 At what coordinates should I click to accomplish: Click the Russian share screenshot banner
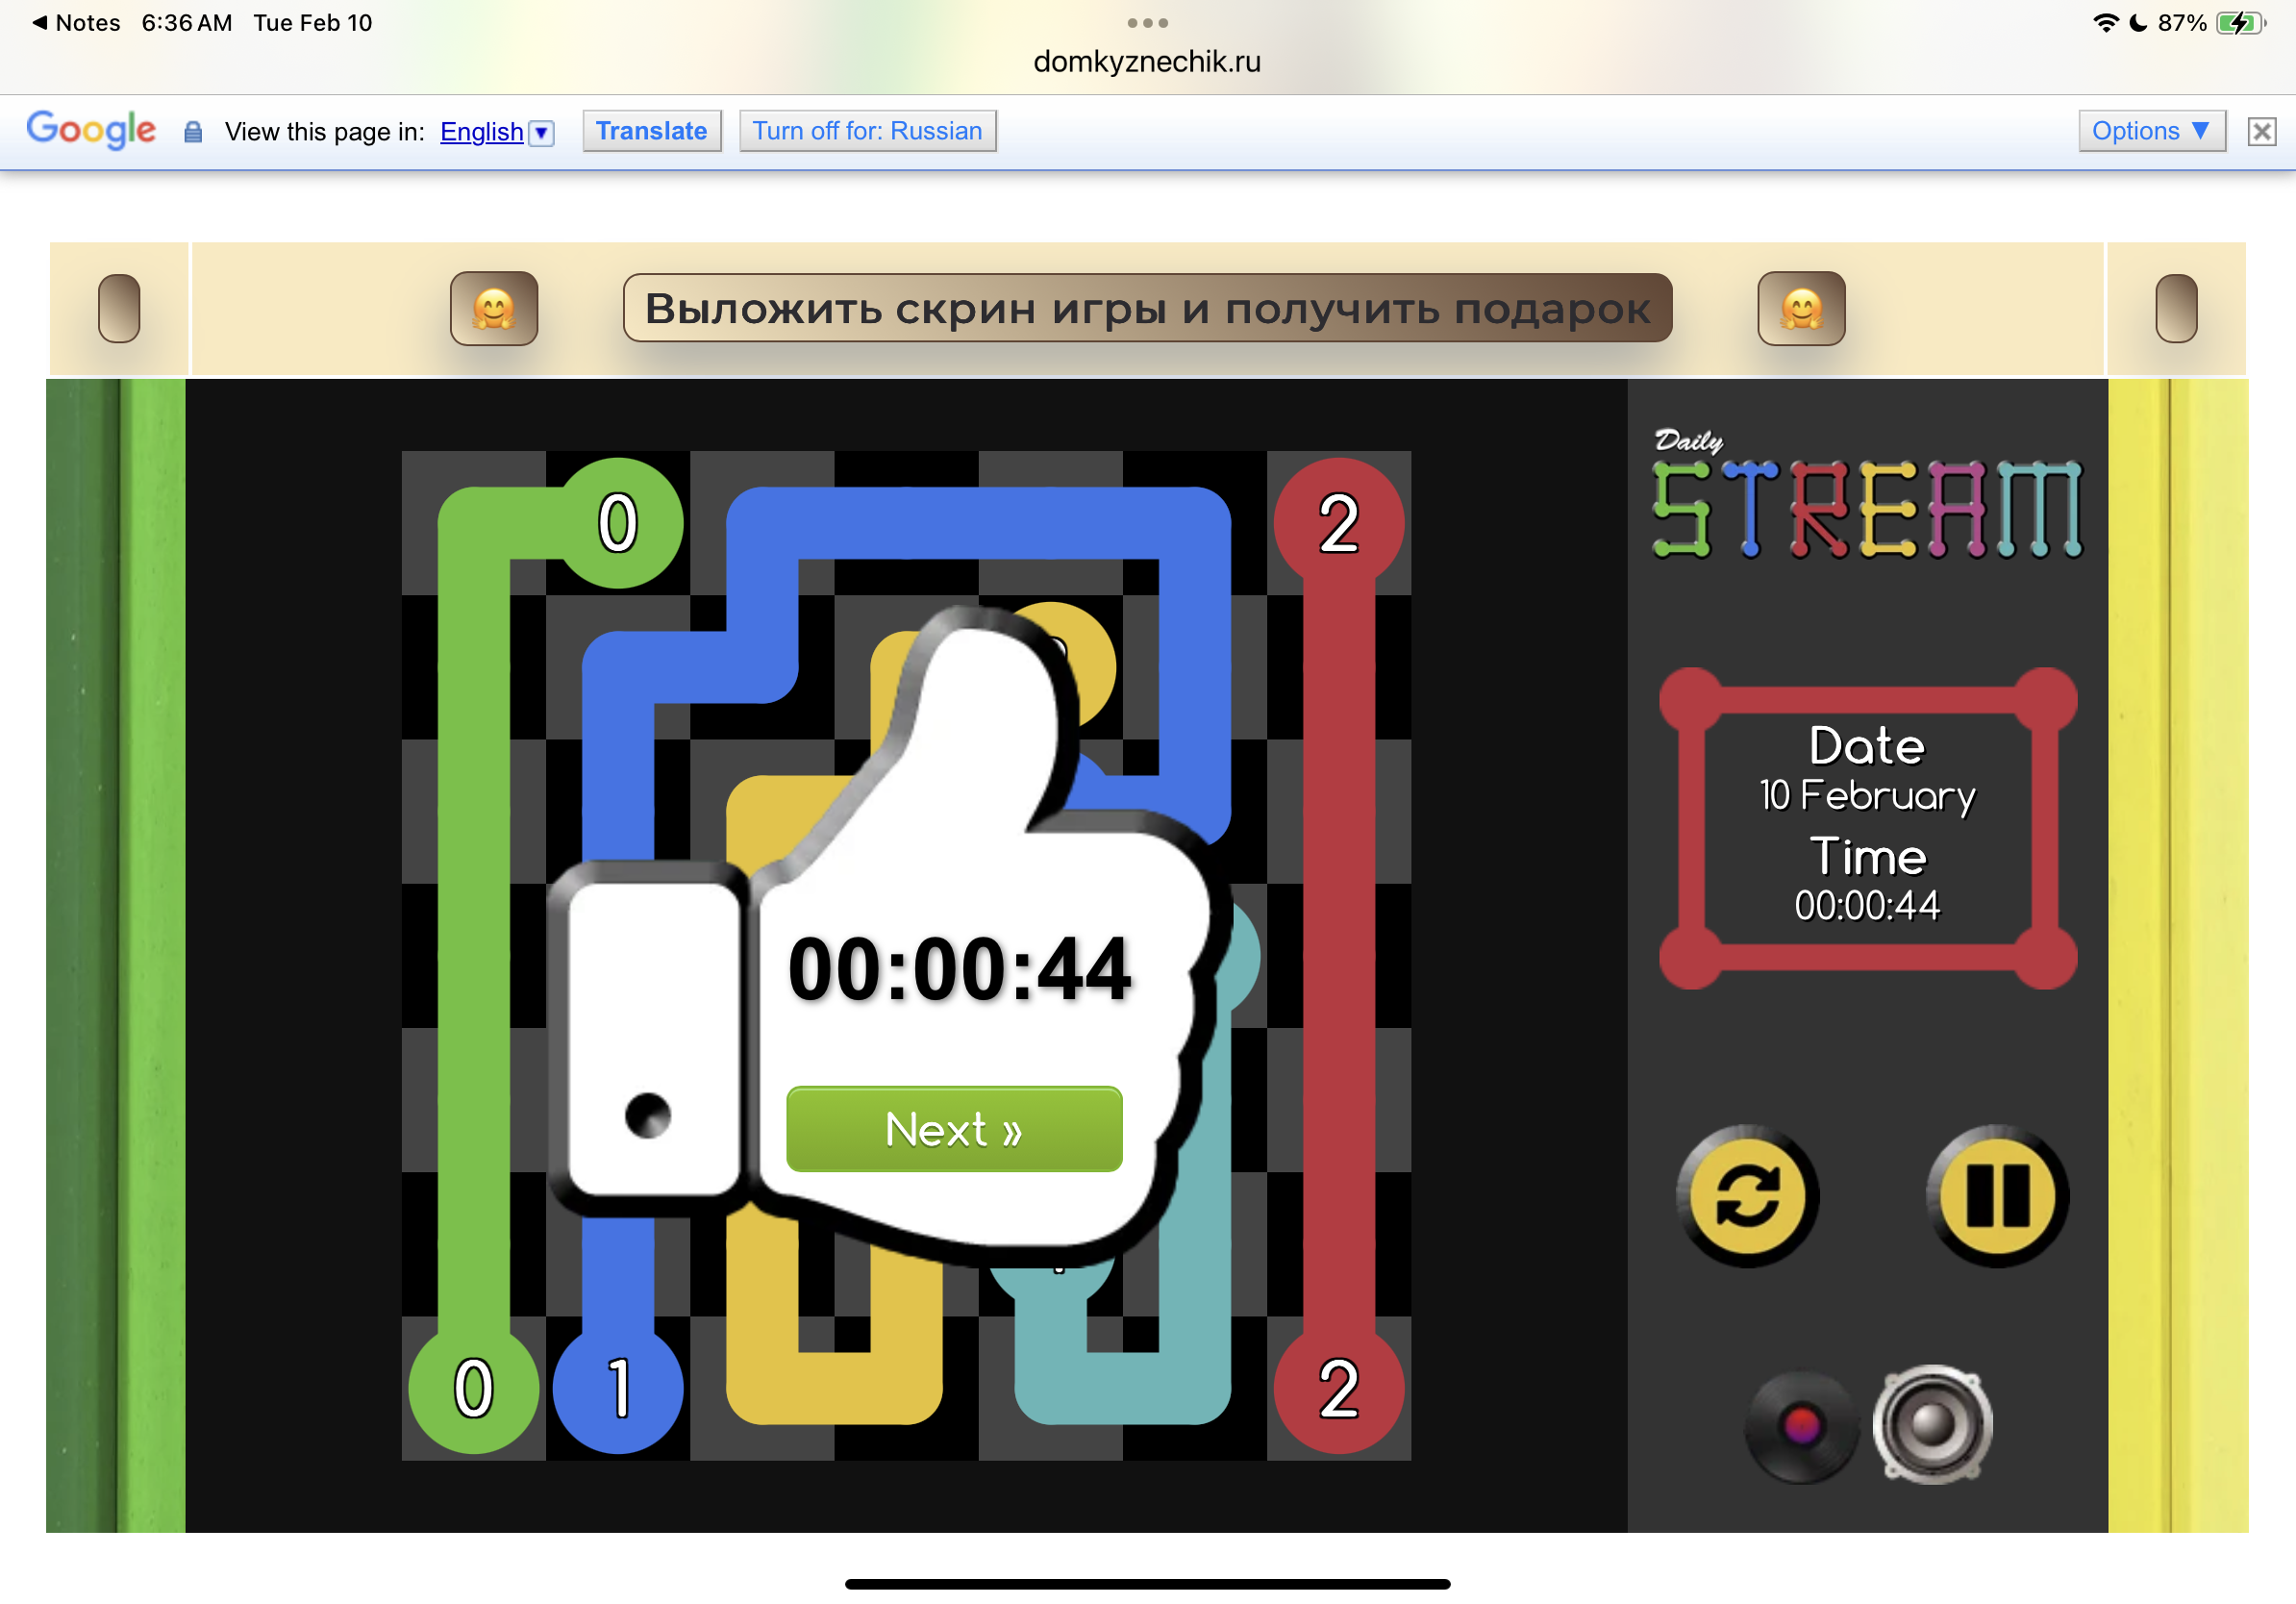click(1146, 308)
